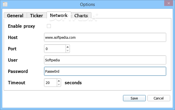Image resolution: width=175 pixels, height=110 pixels.
Task: Focus the Host input field
Action: 105,37
